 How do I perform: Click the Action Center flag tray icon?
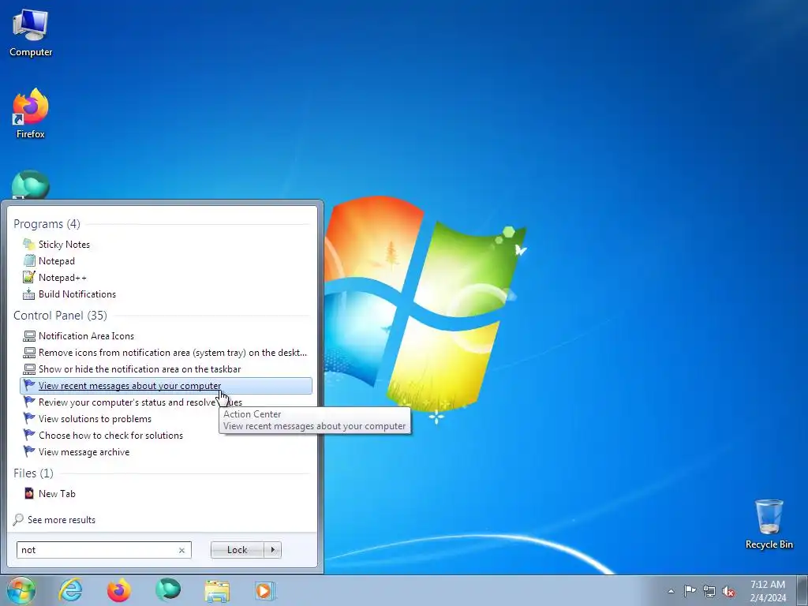[690, 591]
